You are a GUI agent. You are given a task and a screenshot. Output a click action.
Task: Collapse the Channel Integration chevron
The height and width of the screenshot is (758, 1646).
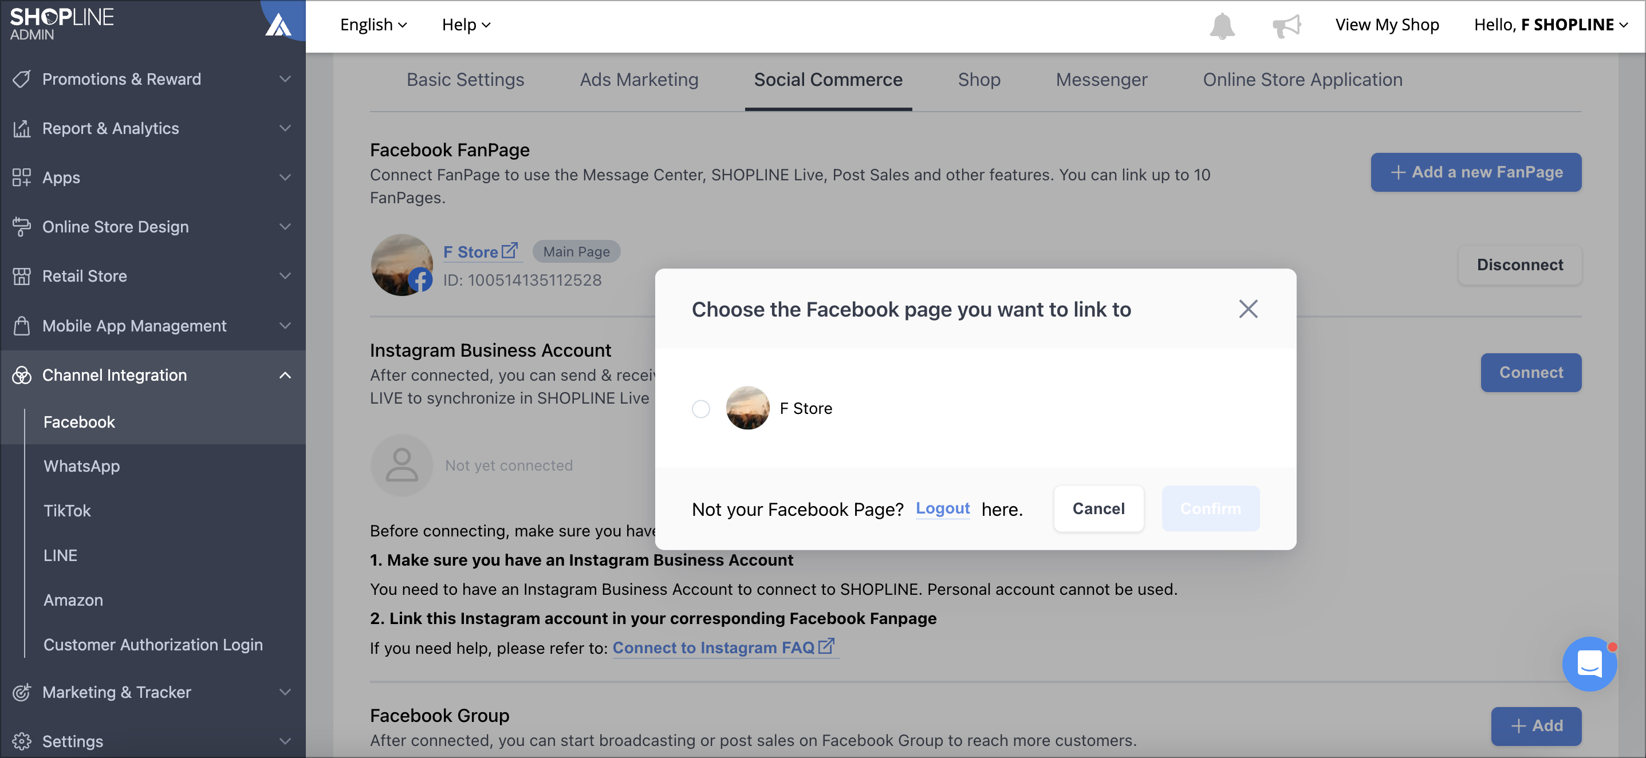coord(285,375)
